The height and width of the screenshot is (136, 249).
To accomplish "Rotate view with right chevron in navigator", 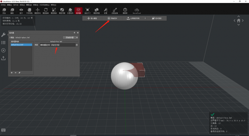I will [243, 21].
